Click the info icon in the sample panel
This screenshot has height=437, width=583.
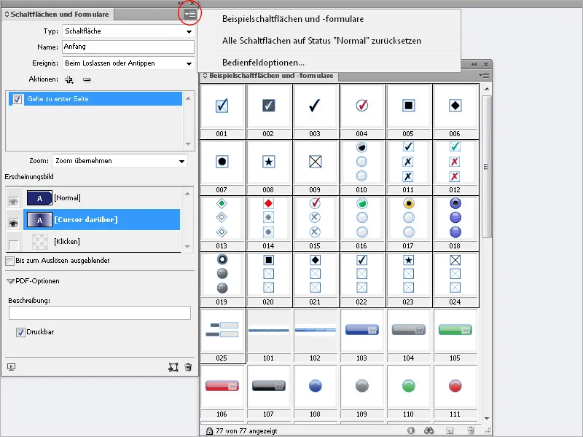tap(411, 430)
